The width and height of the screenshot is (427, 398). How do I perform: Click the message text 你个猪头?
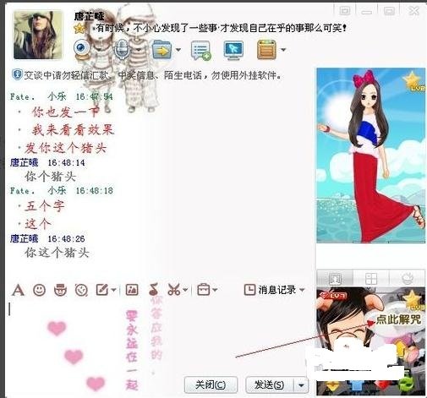(x=50, y=177)
